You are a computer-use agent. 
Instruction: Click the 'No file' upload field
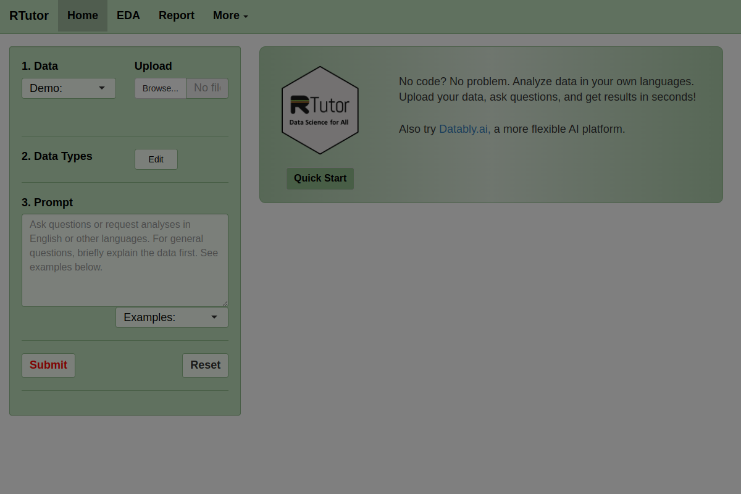pos(207,88)
